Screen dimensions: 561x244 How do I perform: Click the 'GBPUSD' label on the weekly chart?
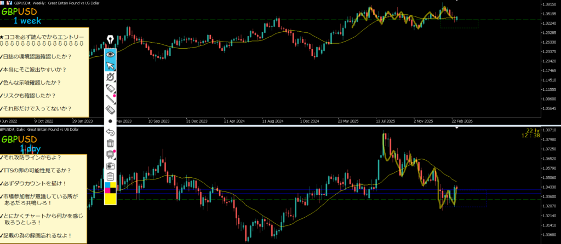point(19,12)
